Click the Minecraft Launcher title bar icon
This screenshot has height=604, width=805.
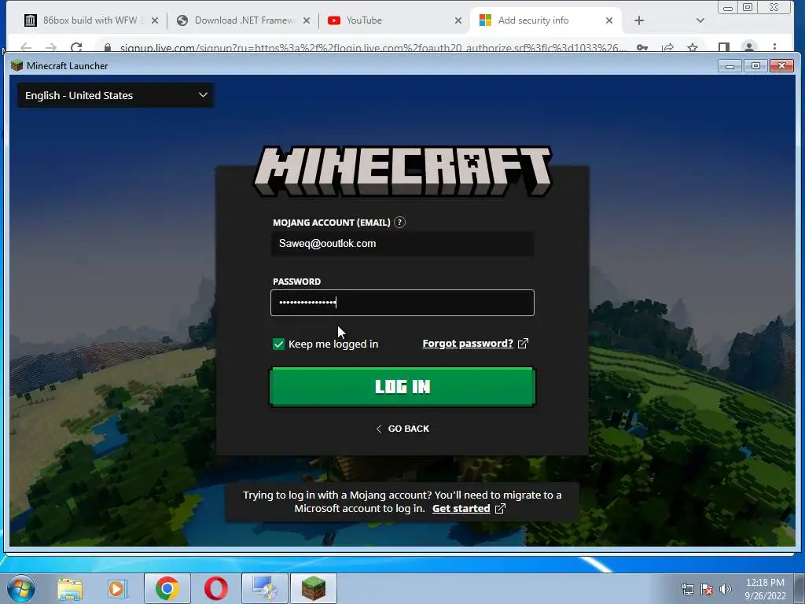[17, 65]
